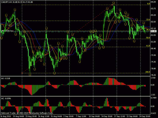Select the Fibonacci 23.6 level label
The image size is (158, 118).
tap(148, 20)
